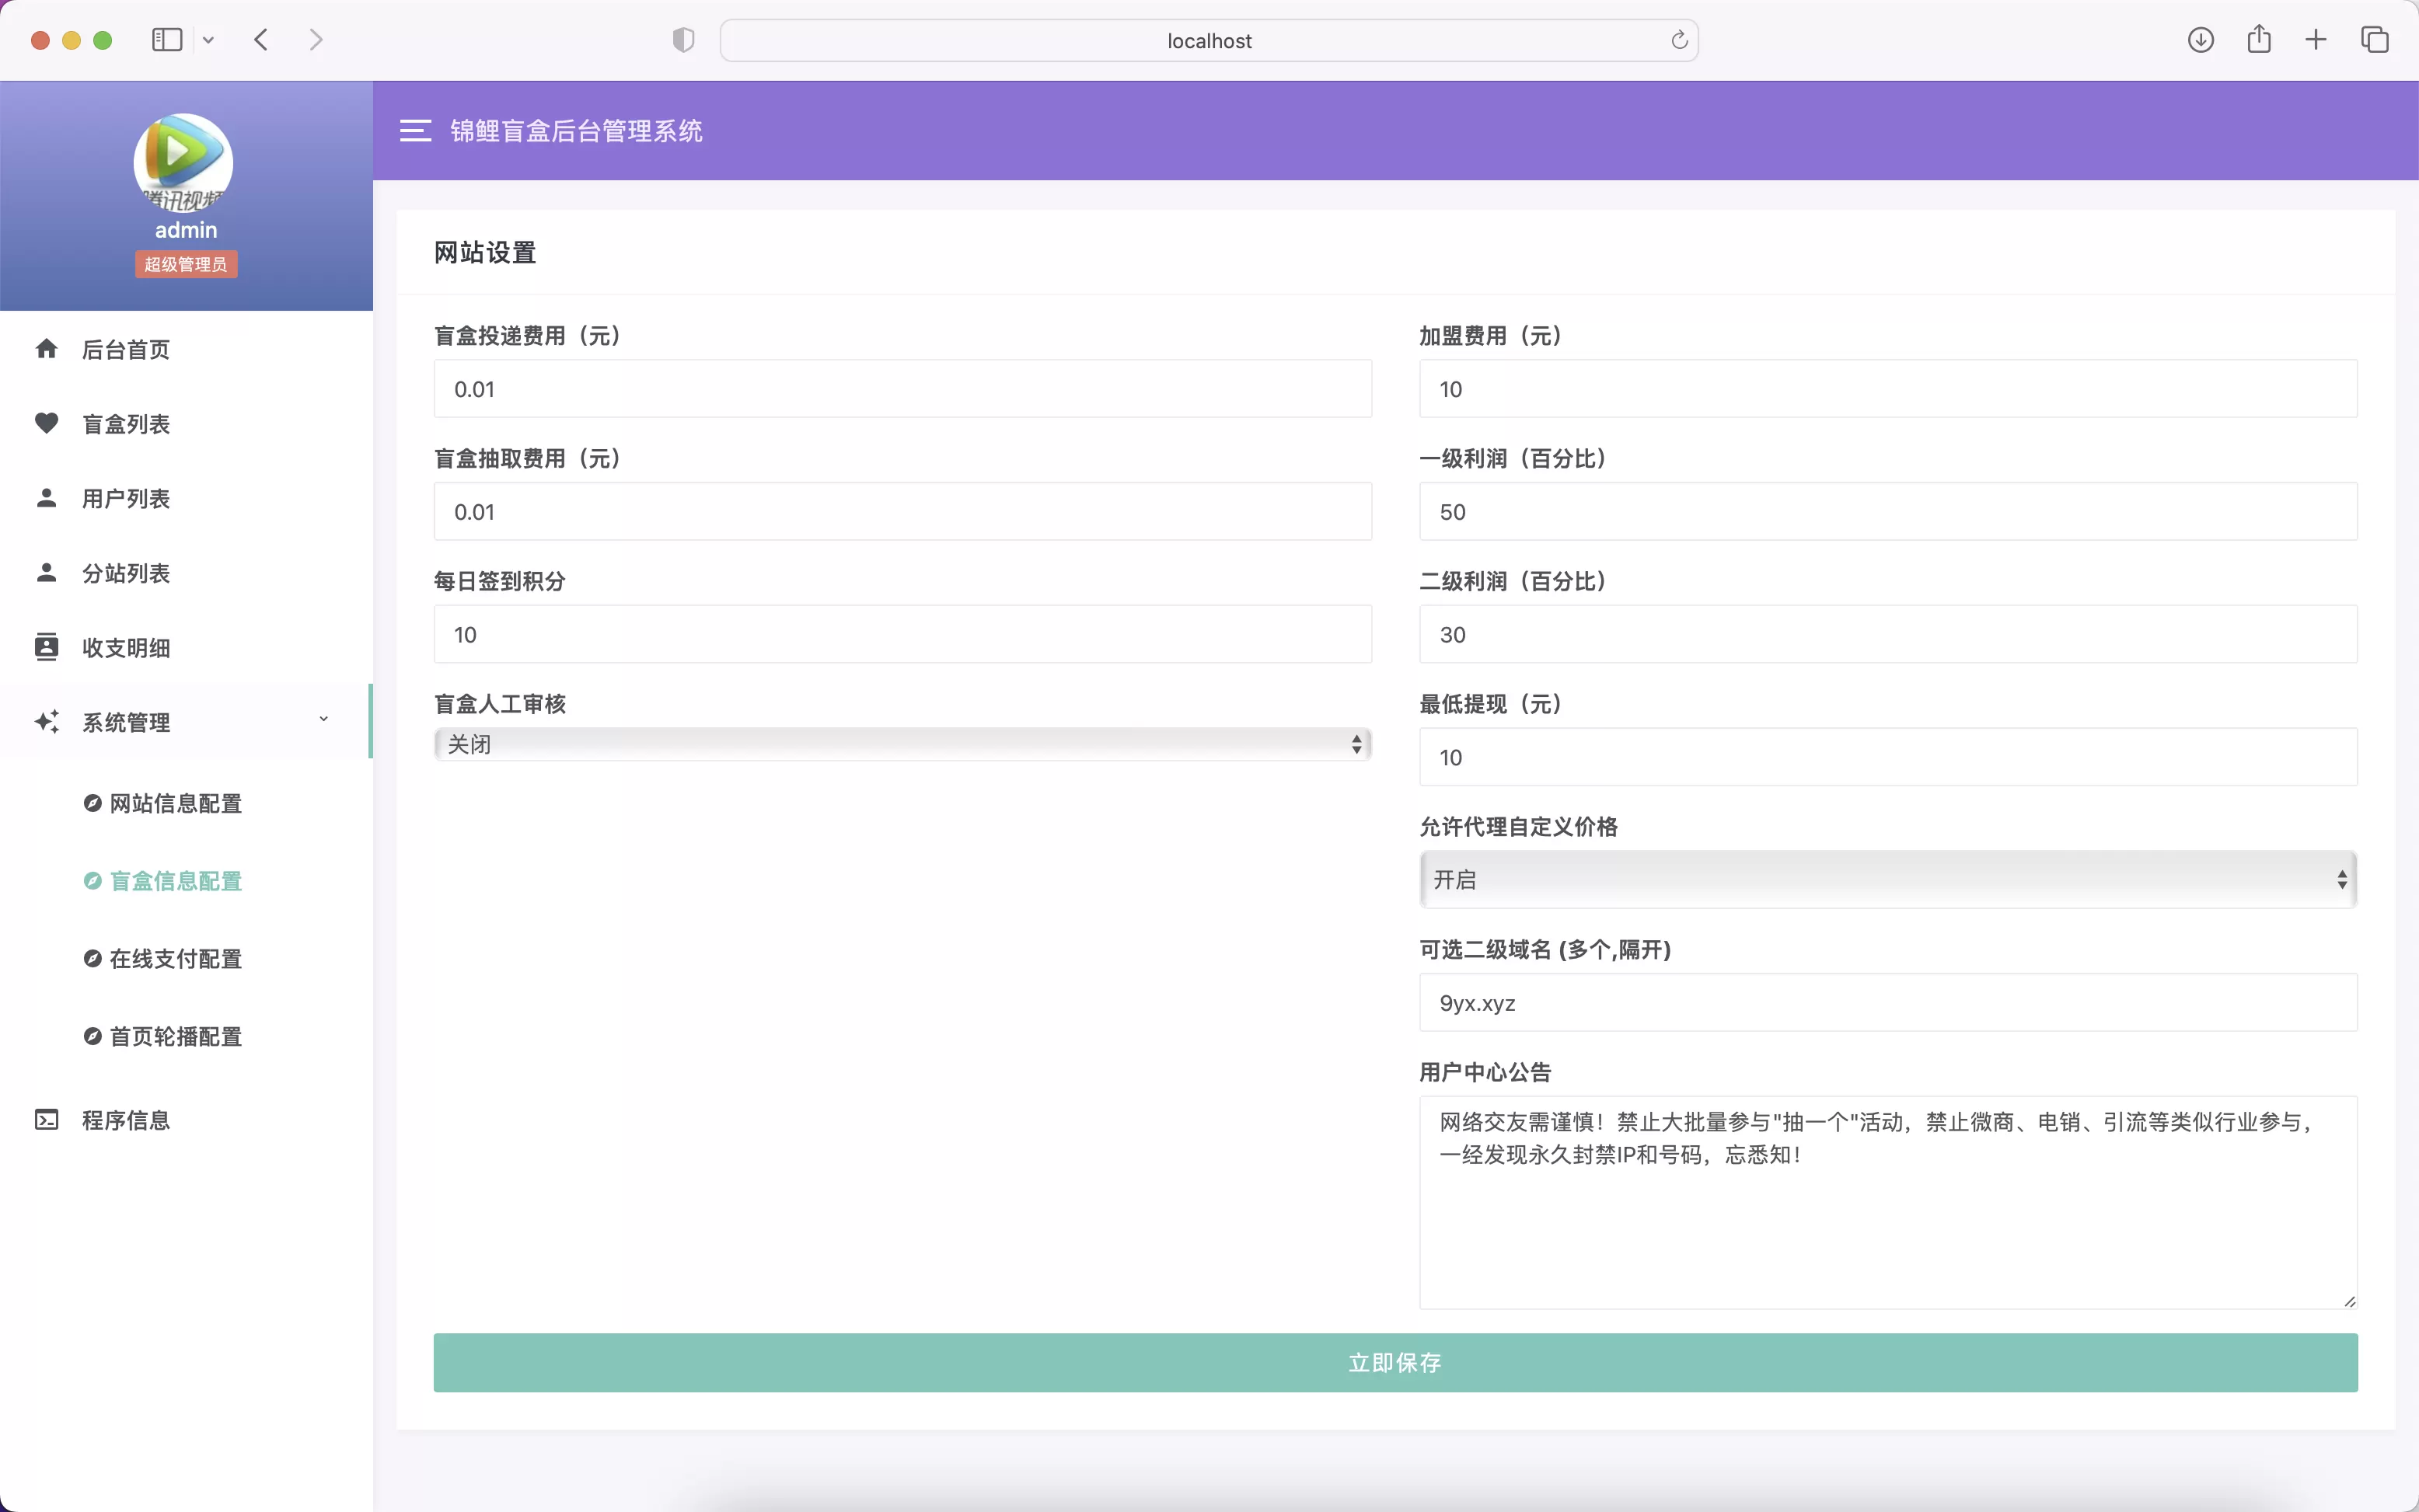Show Safari tab overview icon
The image size is (2419, 1512).
tap(2374, 40)
